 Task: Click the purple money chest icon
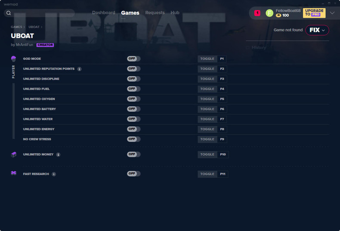point(14,154)
